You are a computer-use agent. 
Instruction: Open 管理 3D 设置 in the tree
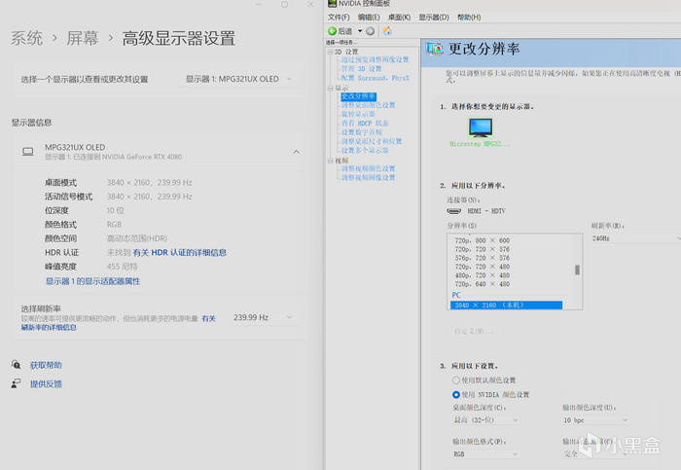[x=361, y=69]
